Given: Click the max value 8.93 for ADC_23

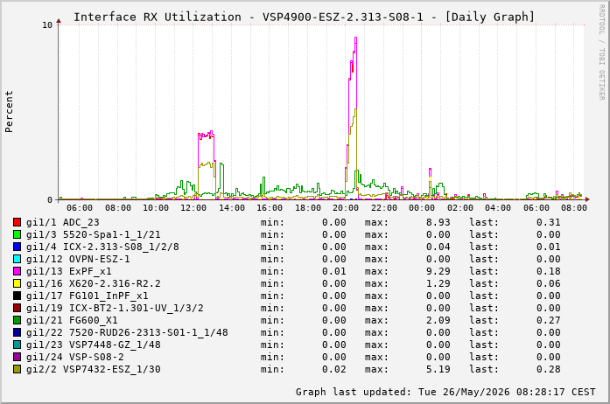Looking at the screenshot, I should point(438,222).
